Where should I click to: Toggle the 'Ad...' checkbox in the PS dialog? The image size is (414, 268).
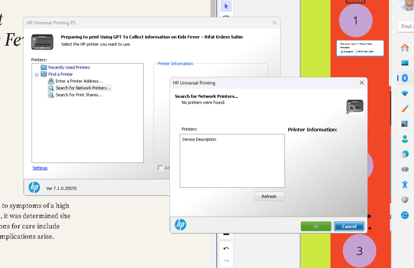[x=161, y=168]
